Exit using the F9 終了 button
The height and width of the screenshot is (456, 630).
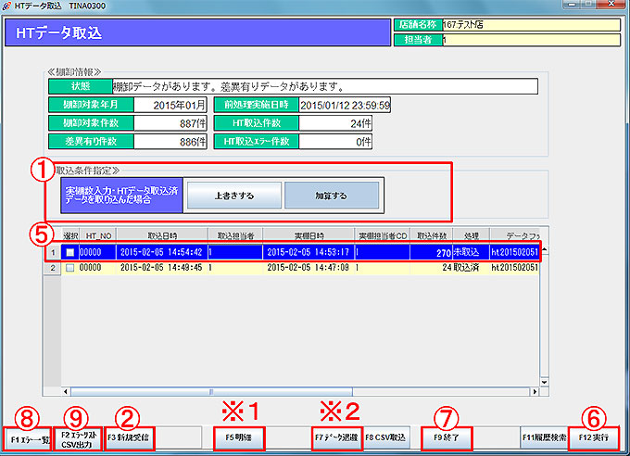point(447,436)
